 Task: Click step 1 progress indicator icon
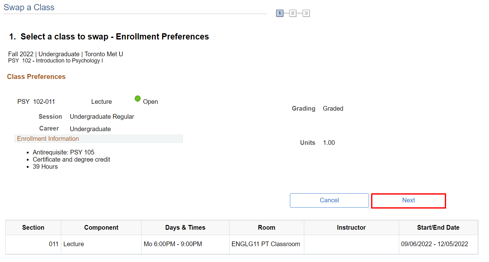point(280,13)
